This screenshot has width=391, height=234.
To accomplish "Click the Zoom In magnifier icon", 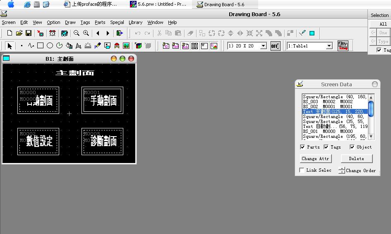I will [86, 33].
